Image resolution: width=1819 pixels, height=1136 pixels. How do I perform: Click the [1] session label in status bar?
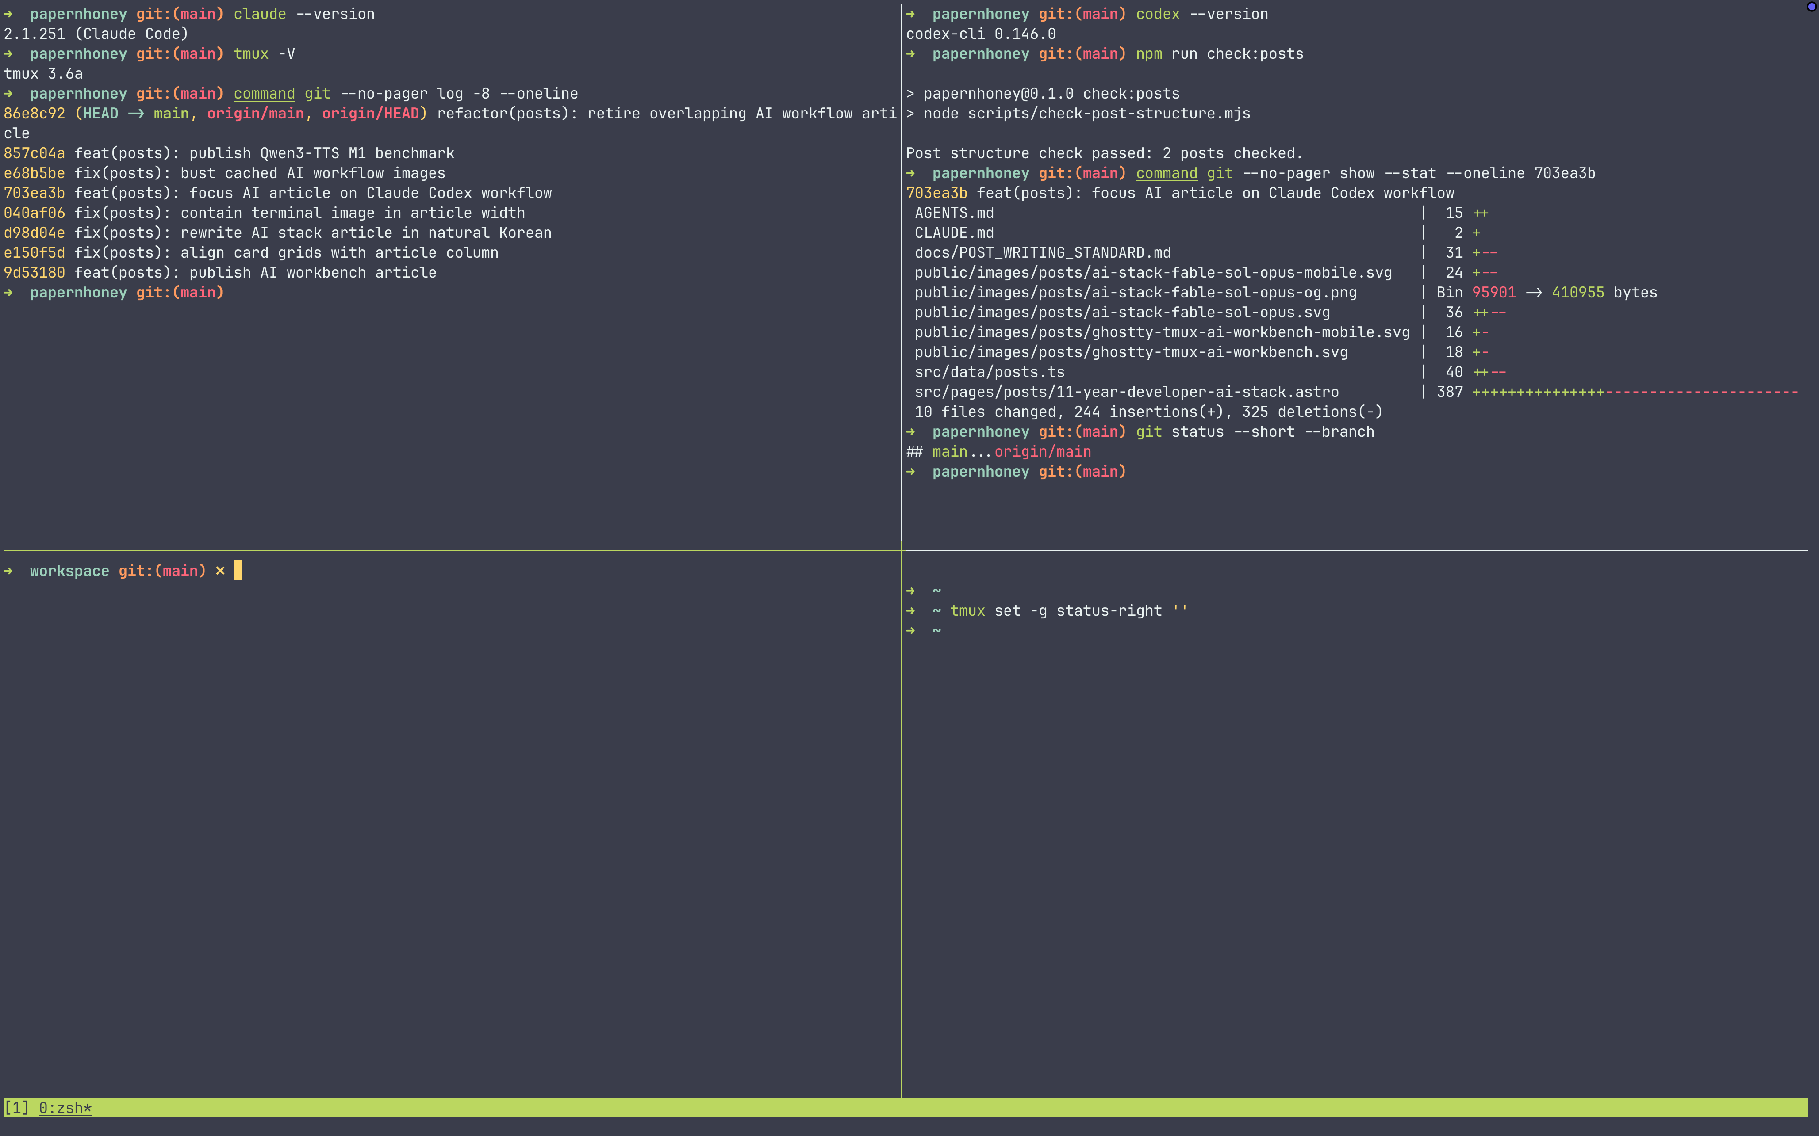coord(16,1107)
